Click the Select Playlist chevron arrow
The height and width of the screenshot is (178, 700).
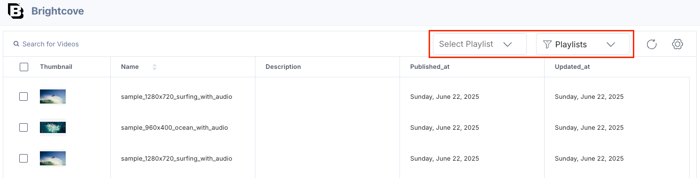click(x=508, y=44)
